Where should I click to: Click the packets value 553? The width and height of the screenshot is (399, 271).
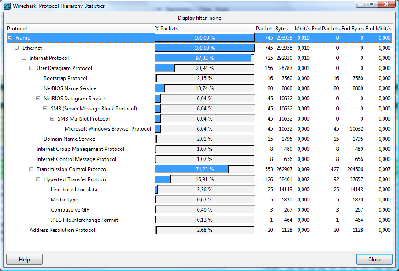269,169
